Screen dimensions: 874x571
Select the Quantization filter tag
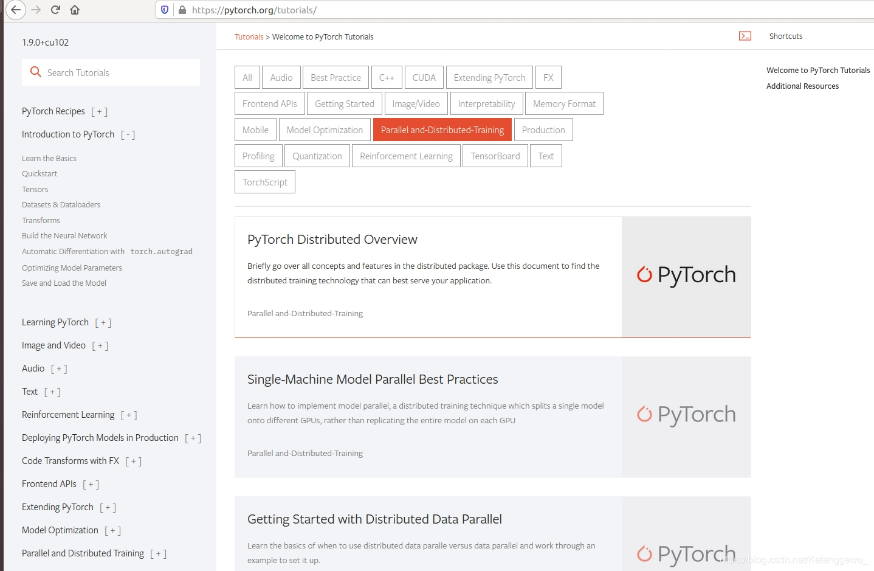(317, 156)
